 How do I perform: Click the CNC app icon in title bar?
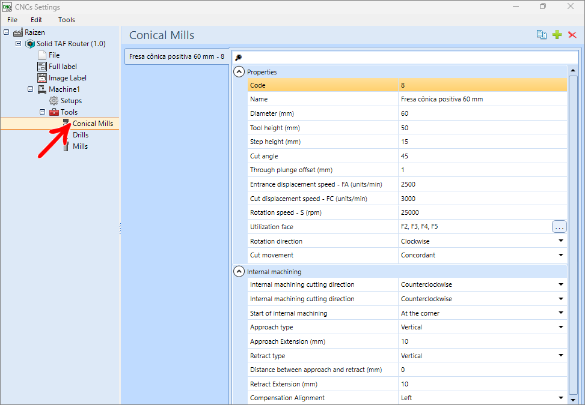coord(7,7)
